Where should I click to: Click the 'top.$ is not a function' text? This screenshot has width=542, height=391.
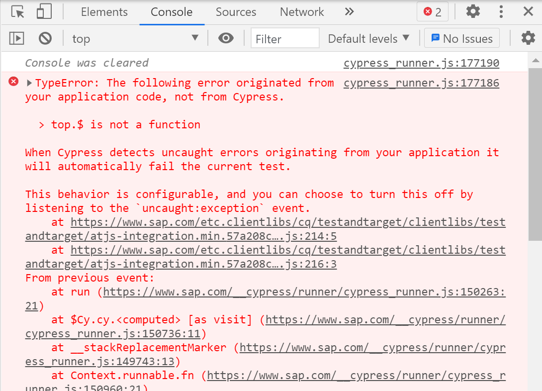126,124
